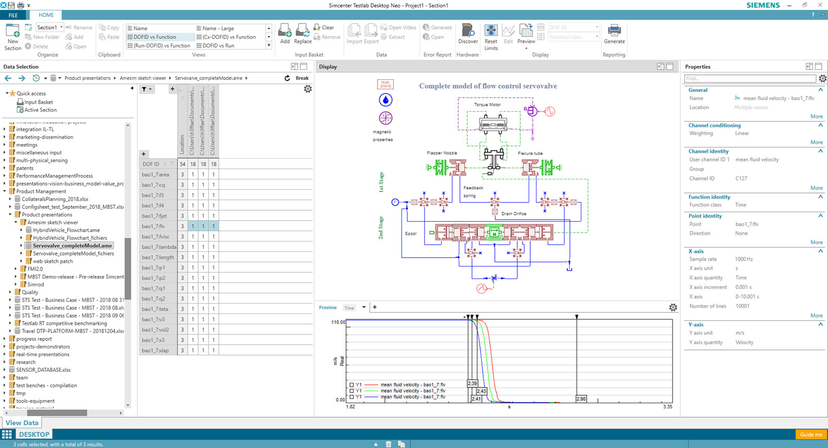Screen dimensions: 828x448
Task: Collapse the Product Management folder
Action: 5,191
